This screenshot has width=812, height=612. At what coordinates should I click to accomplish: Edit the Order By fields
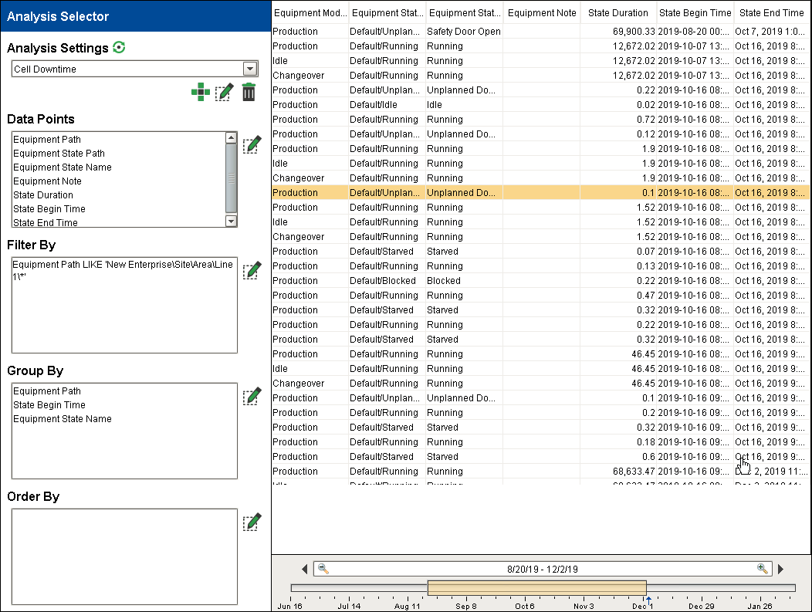tap(252, 522)
